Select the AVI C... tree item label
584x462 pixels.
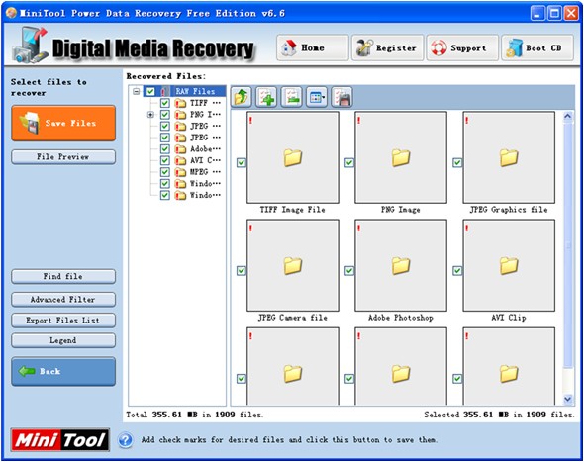[205, 161]
